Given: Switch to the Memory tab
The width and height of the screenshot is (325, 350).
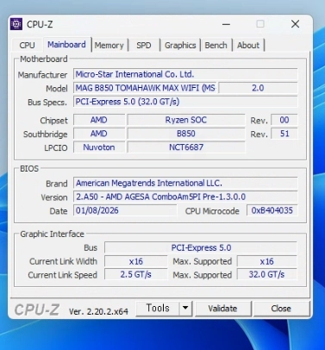Looking at the screenshot, I should coord(109,45).
